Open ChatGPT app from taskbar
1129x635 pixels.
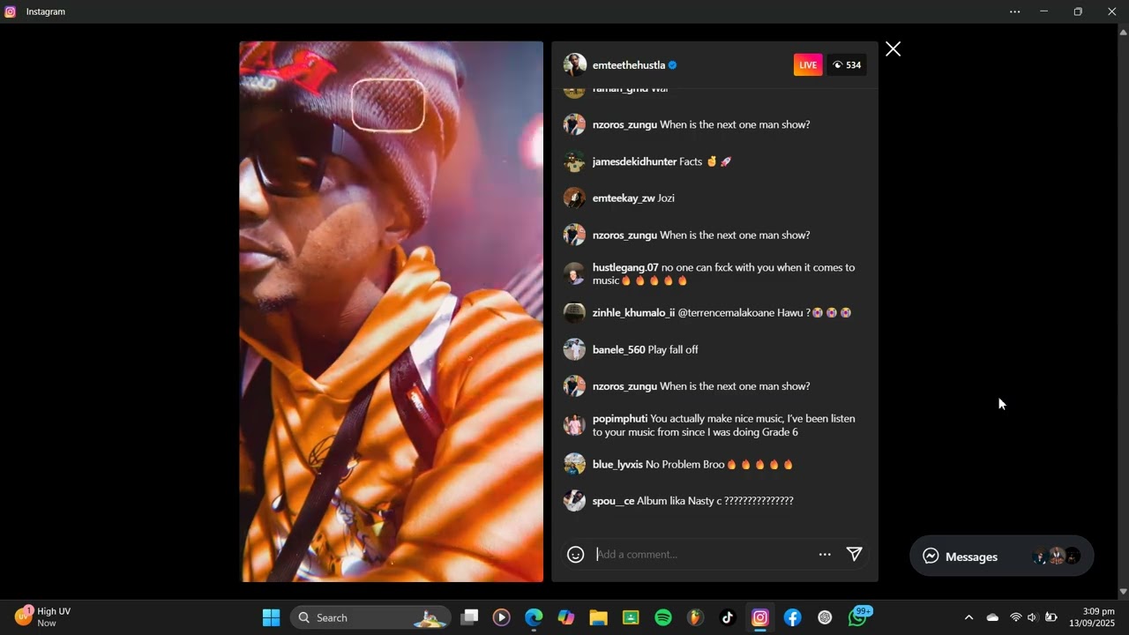[825, 617]
